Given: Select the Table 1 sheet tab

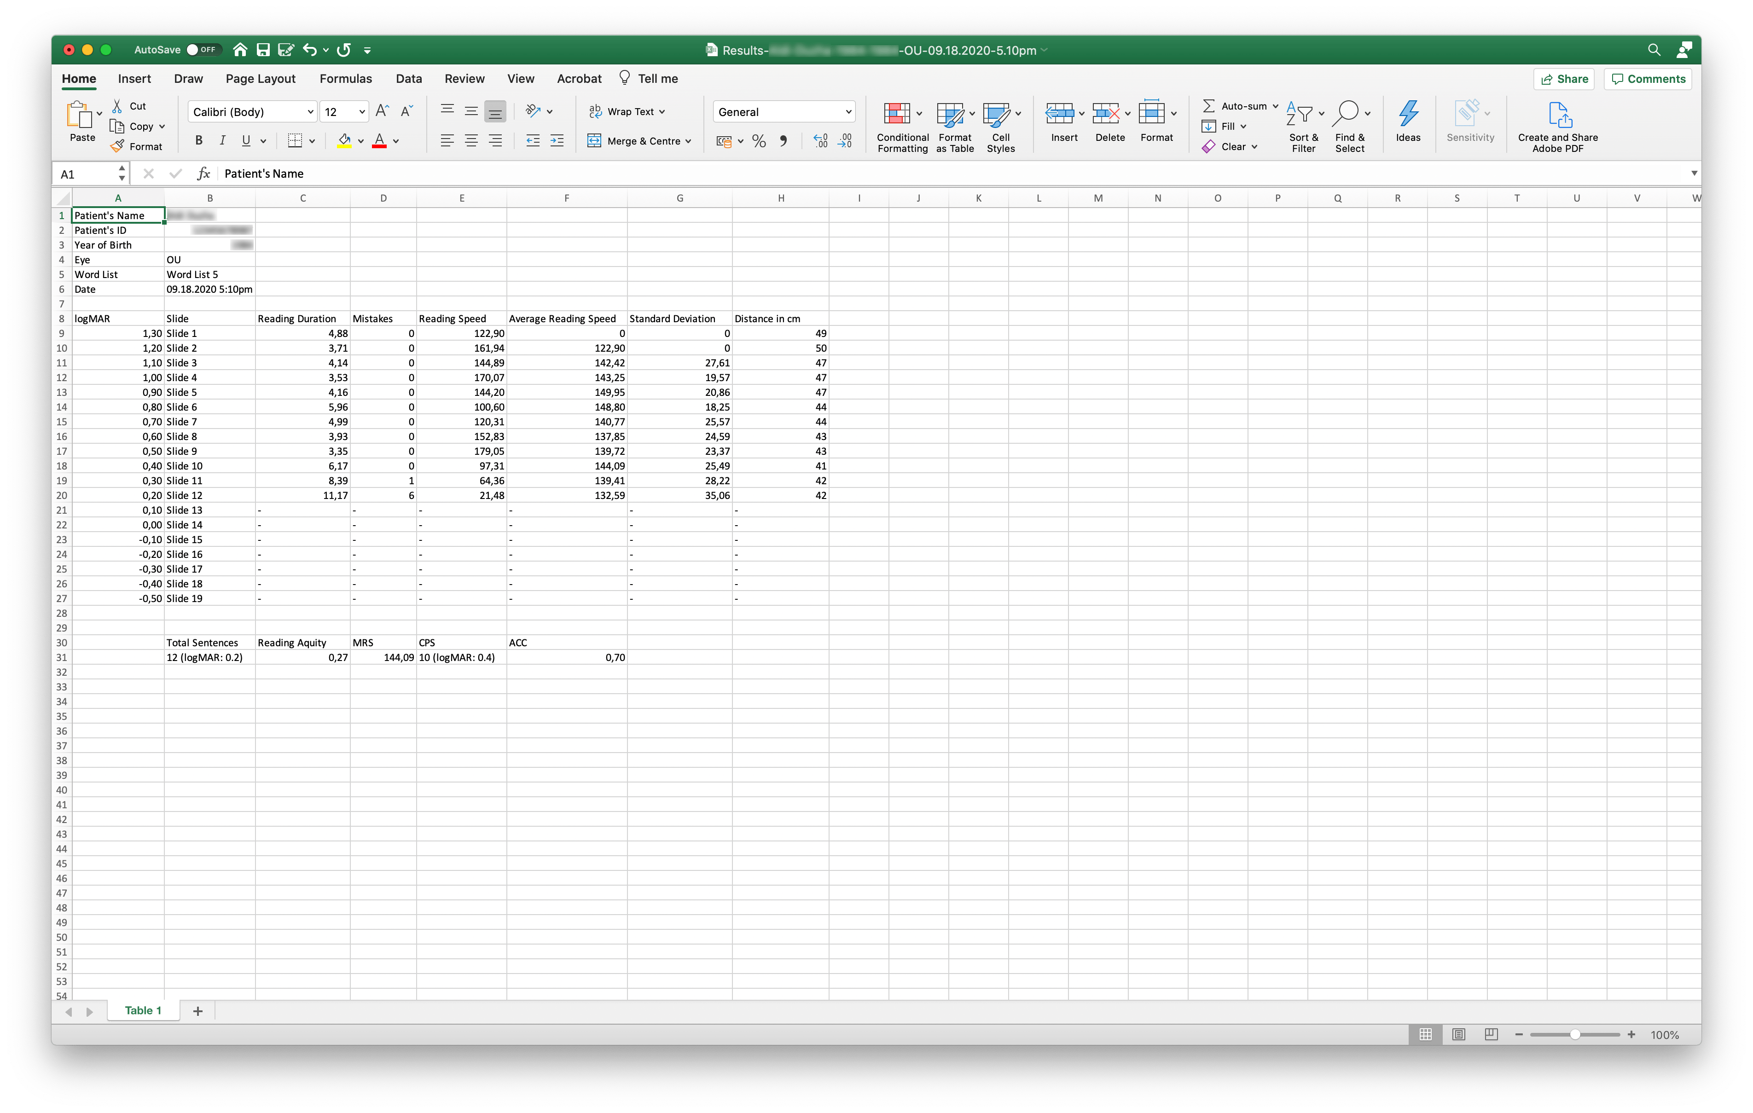Looking at the screenshot, I should point(143,1010).
